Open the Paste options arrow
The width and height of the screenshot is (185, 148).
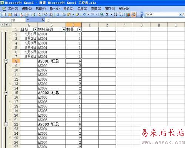[x=73, y=15]
